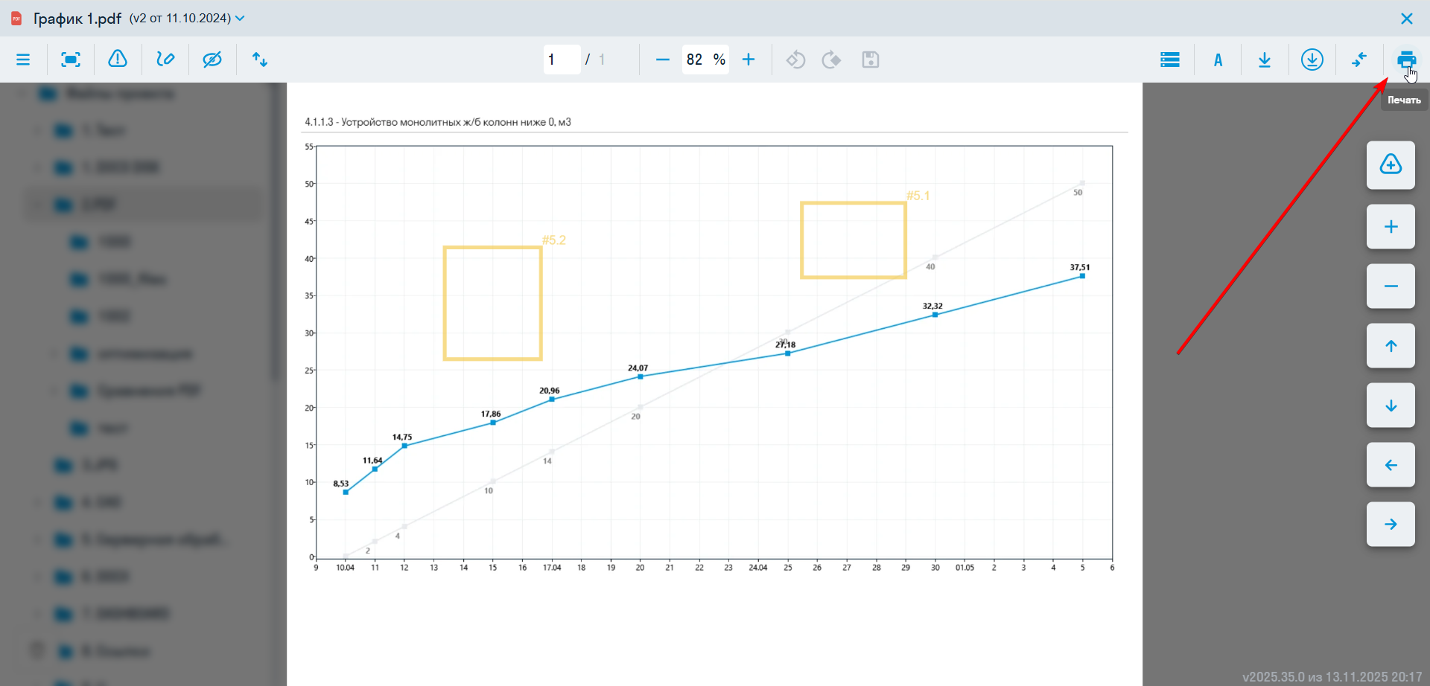Click the Print (Печать) printer icon
This screenshot has height=686, width=1430.
click(1406, 60)
